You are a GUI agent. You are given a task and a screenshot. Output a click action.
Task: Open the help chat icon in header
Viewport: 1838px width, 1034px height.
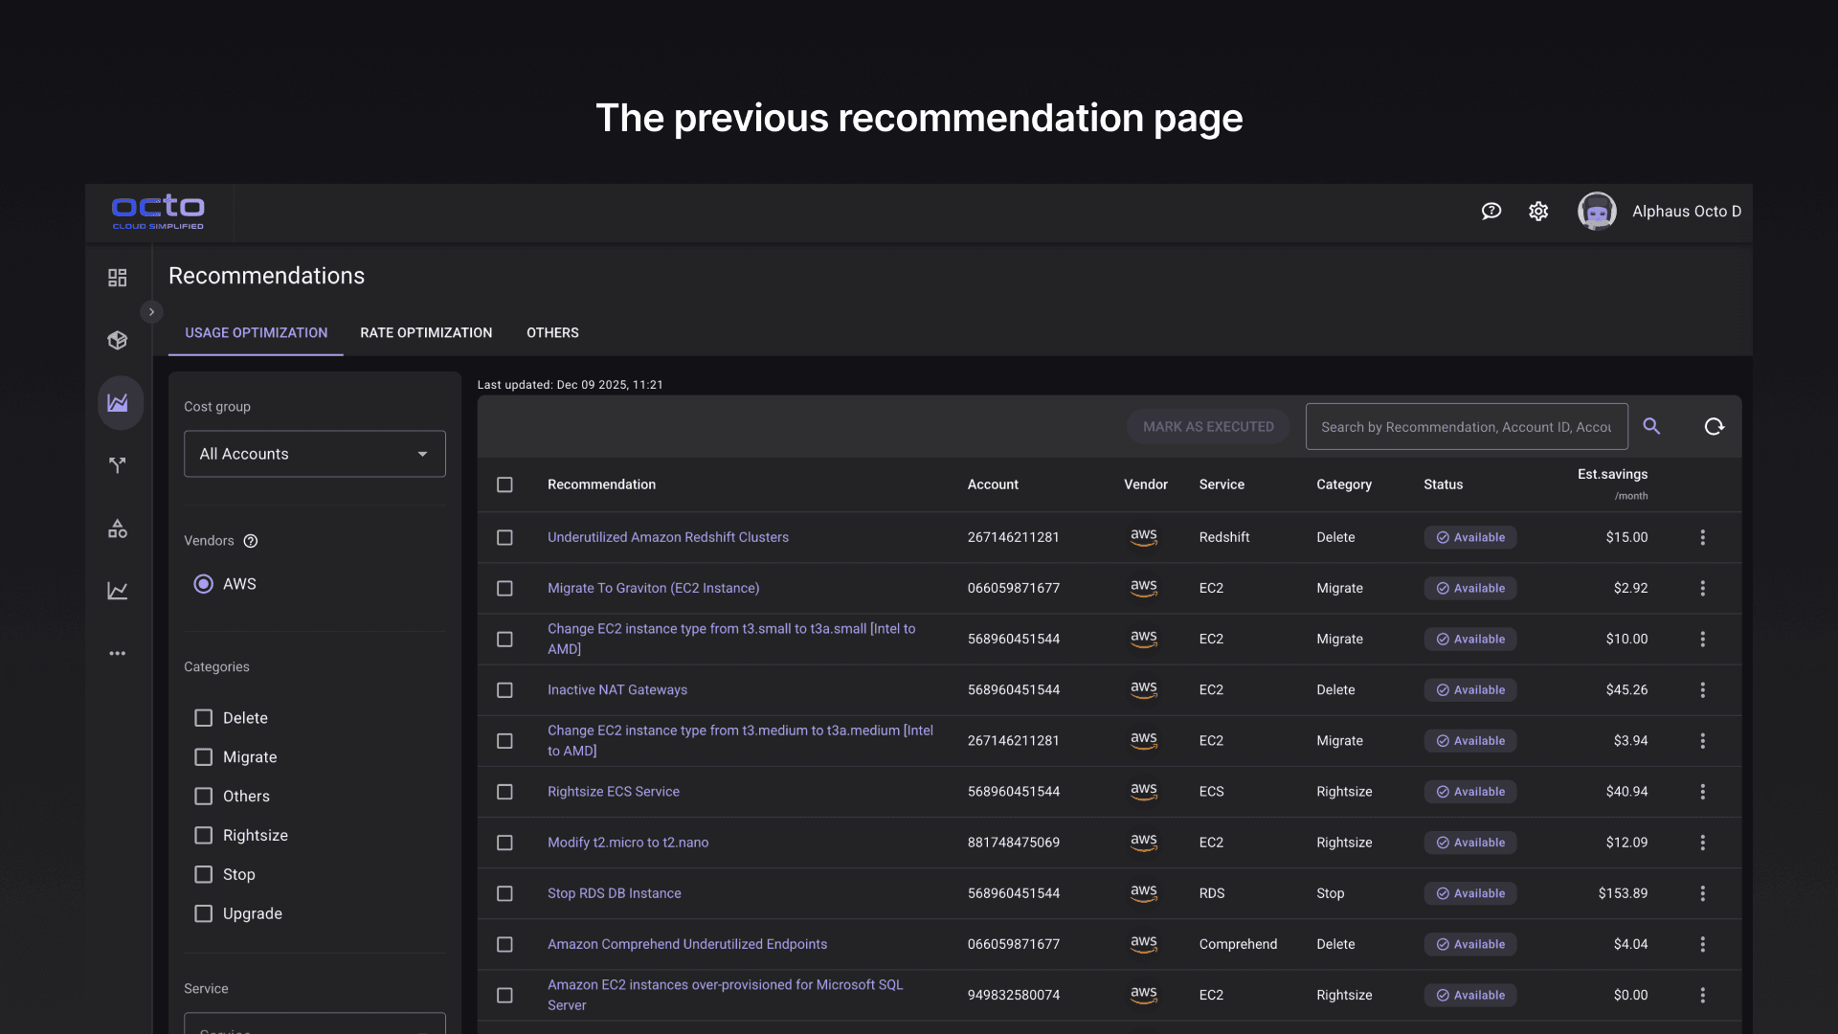click(x=1491, y=212)
